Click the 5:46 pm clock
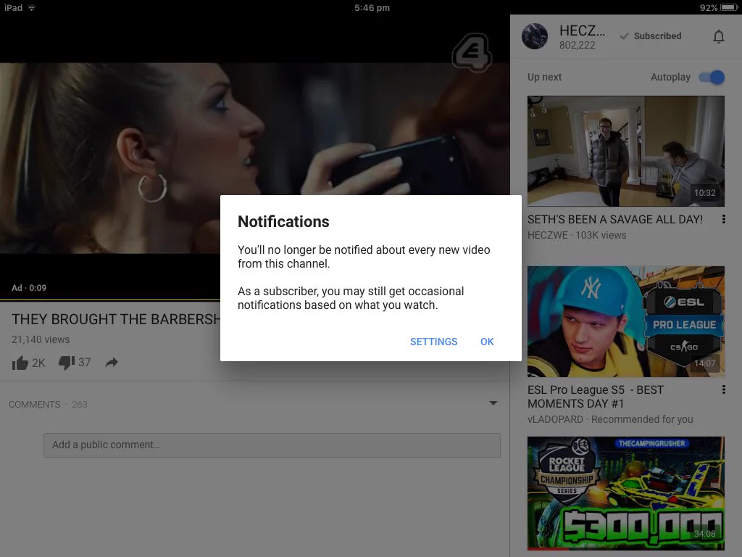The height and width of the screenshot is (557, 742). click(372, 7)
